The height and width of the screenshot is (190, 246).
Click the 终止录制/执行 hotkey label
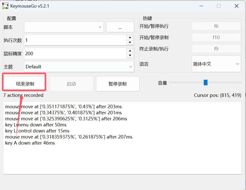(154, 49)
